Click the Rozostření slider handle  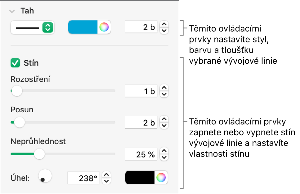pos(17,91)
